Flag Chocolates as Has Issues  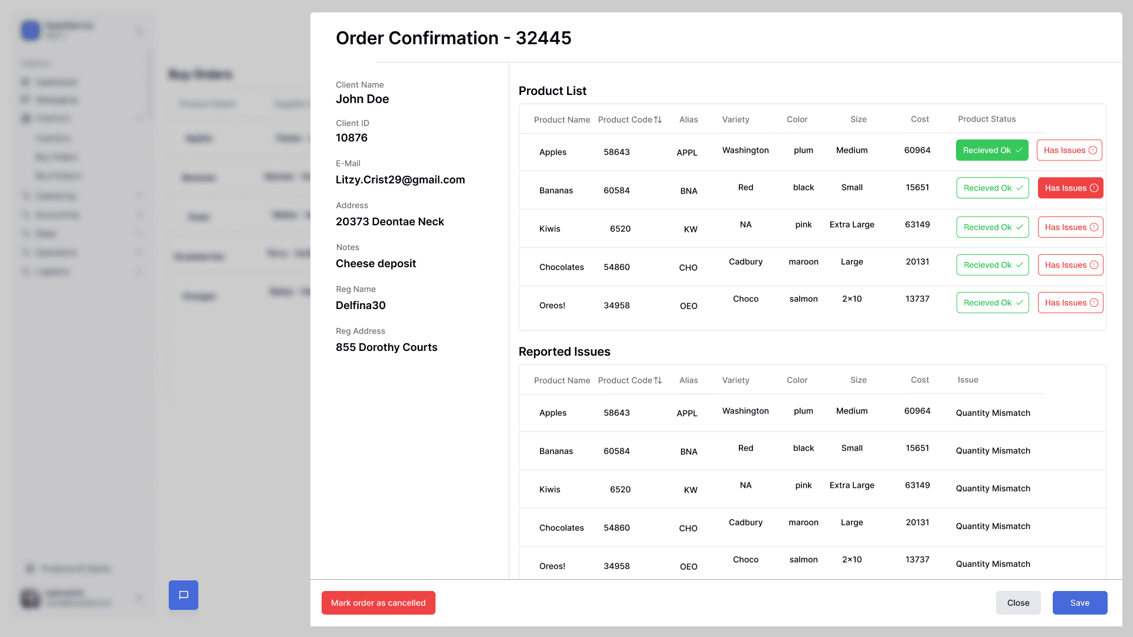pyautogui.click(x=1070, y=265)
